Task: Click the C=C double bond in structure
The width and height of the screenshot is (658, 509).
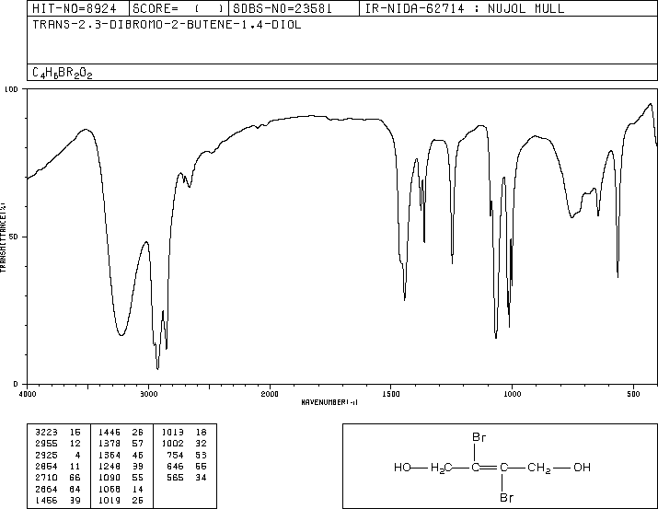Action: [x=490, y=468]
